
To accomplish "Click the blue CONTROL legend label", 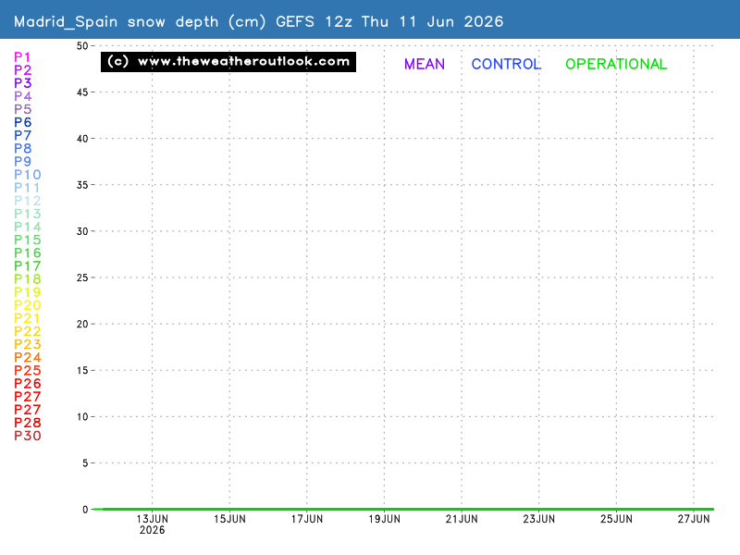I will pos(506,64).
